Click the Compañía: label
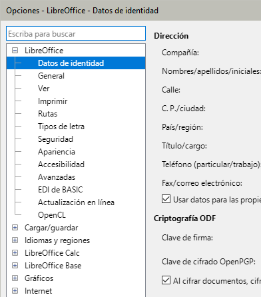The image size is (261, 297). 180,53
